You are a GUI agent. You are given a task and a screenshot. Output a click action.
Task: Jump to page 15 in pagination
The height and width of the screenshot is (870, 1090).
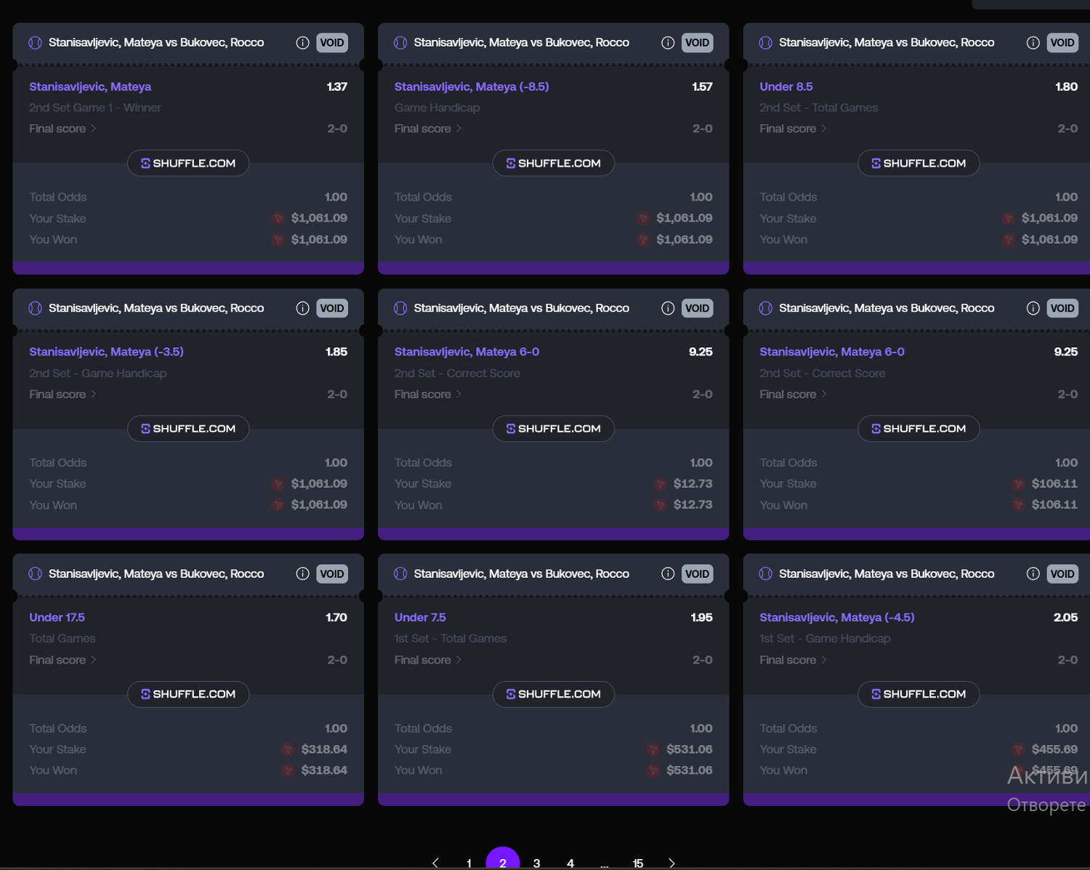point(637,863)
